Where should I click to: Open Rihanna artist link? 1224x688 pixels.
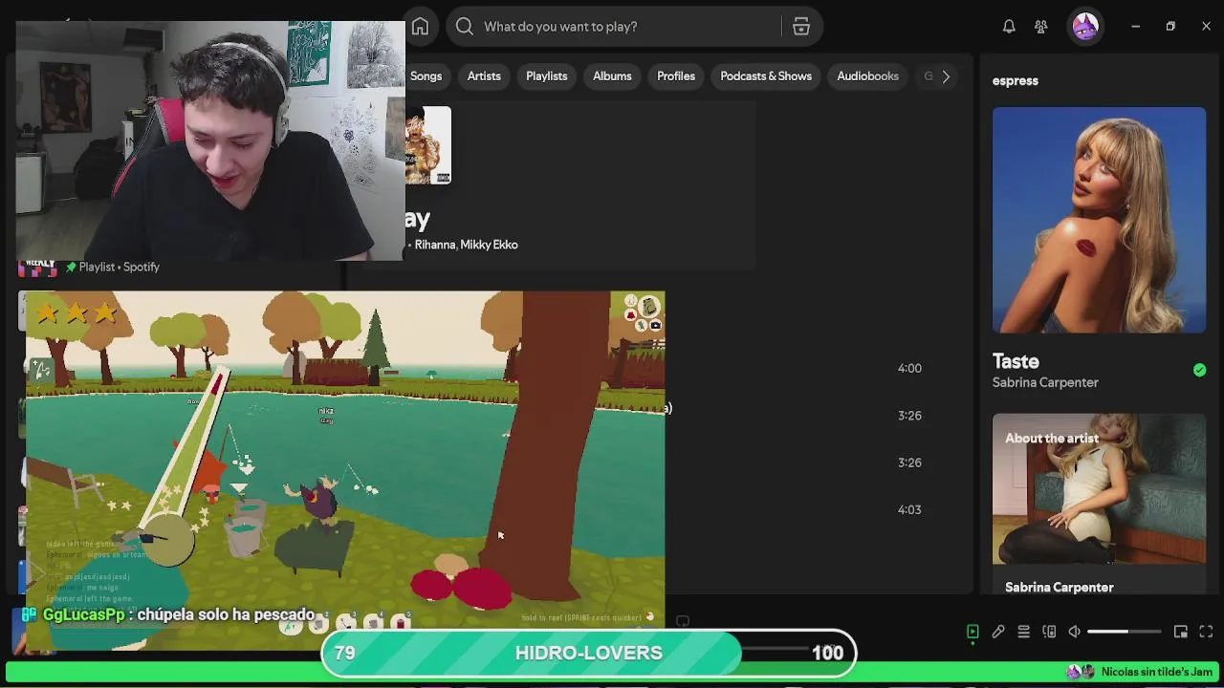(x=435, y=245)
